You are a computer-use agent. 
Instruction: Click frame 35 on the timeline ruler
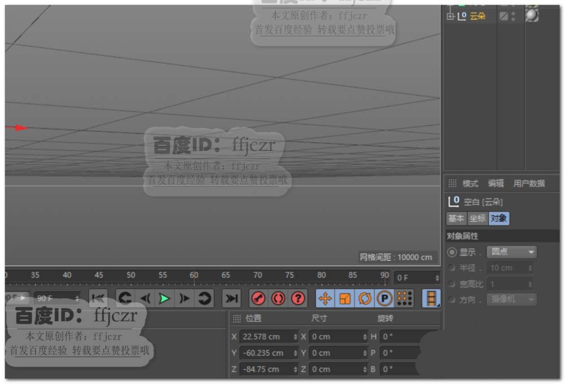pos(35,275)
